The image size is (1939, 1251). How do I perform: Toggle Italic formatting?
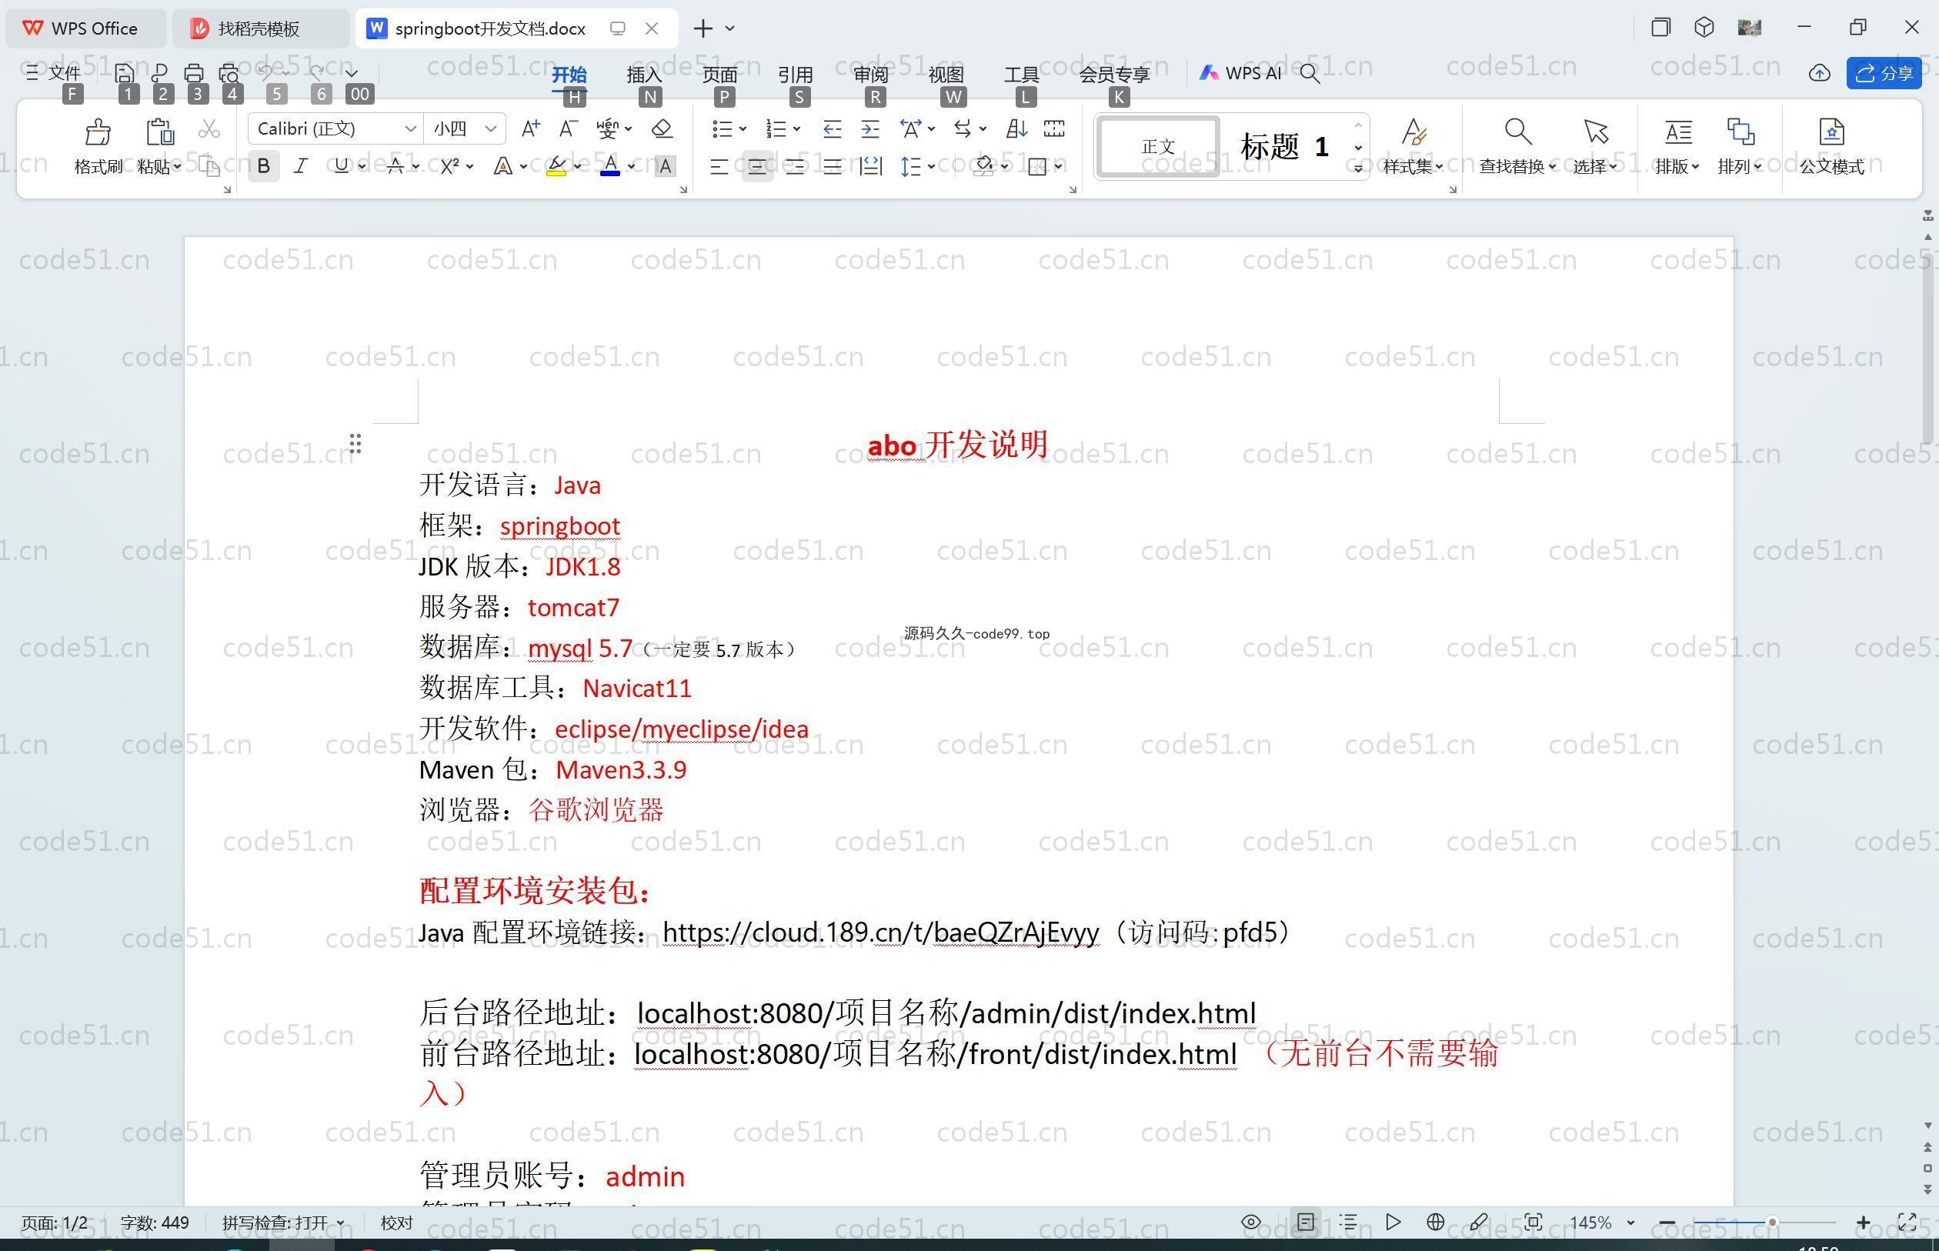click(x=301, y=166)
